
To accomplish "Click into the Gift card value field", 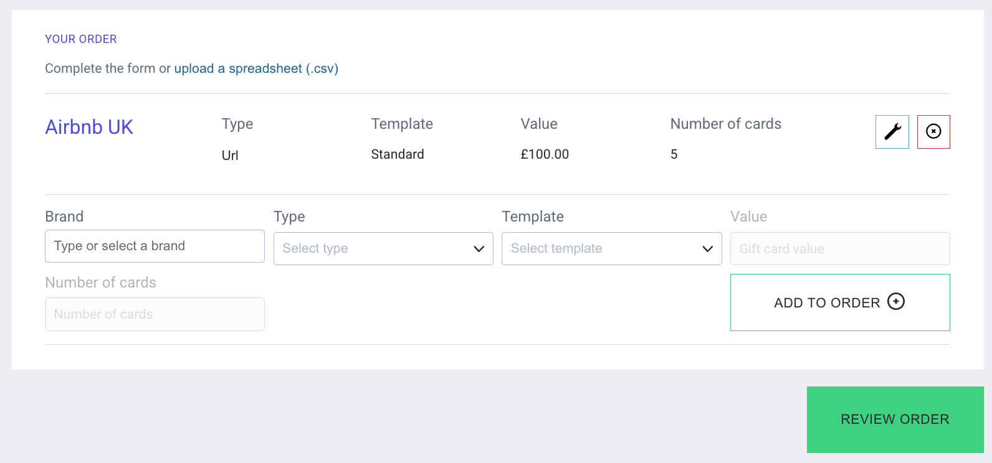I will (x=839, y=249).
